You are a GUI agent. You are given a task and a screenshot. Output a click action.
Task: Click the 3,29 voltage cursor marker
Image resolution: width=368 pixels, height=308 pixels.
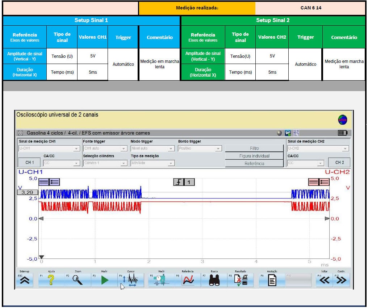(x=28, y=192)
